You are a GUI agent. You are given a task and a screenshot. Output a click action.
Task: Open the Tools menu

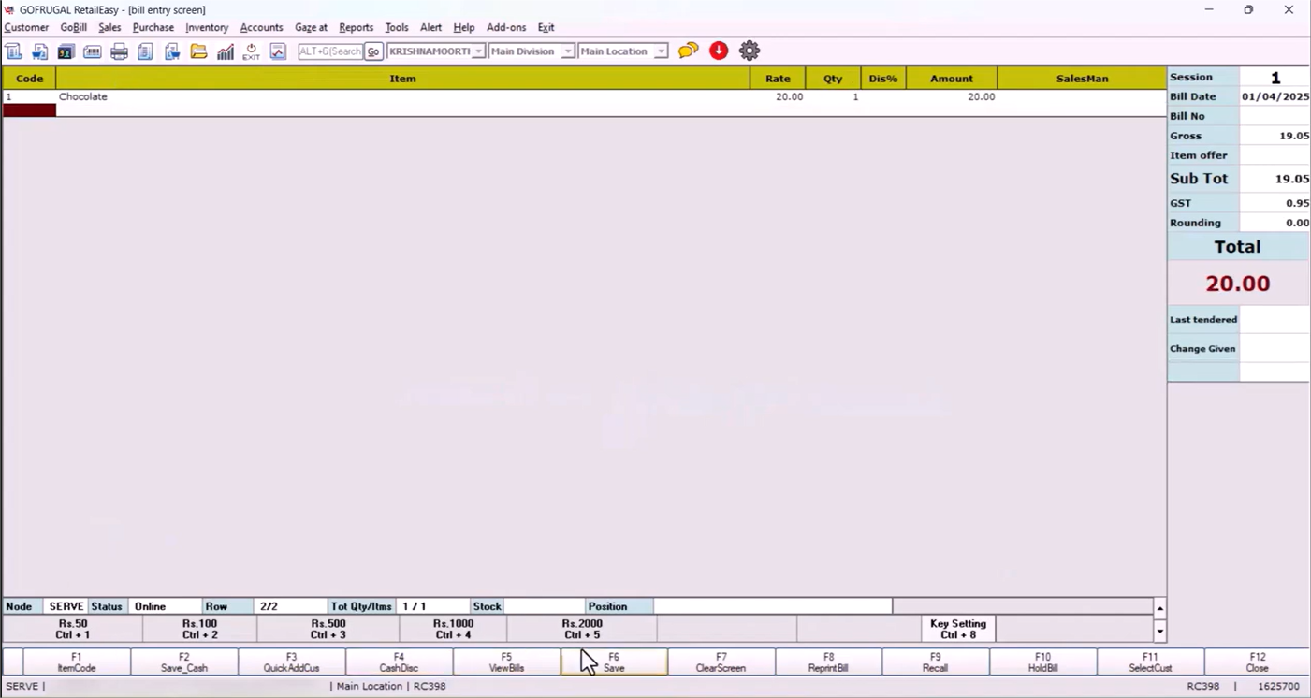(397, 28)
